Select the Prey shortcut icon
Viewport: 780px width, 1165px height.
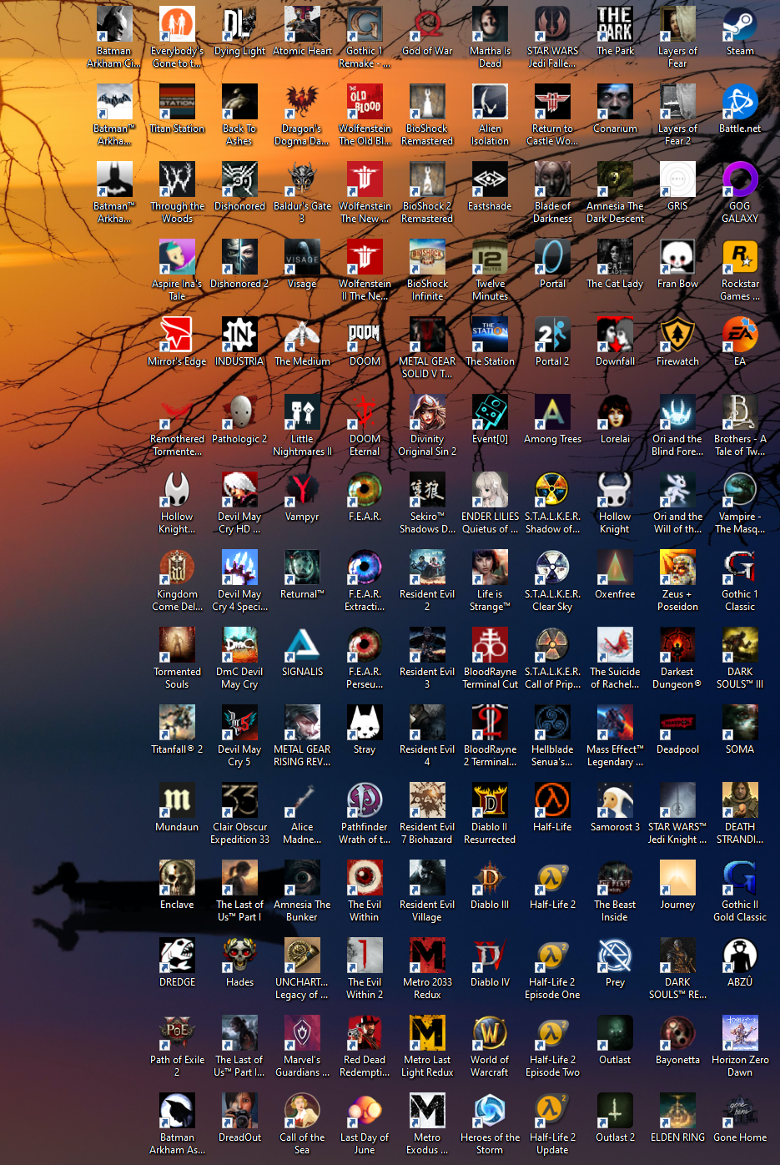coord(615,956)
